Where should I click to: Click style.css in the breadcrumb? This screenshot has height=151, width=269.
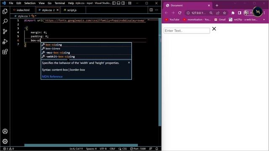coord(23,16)
